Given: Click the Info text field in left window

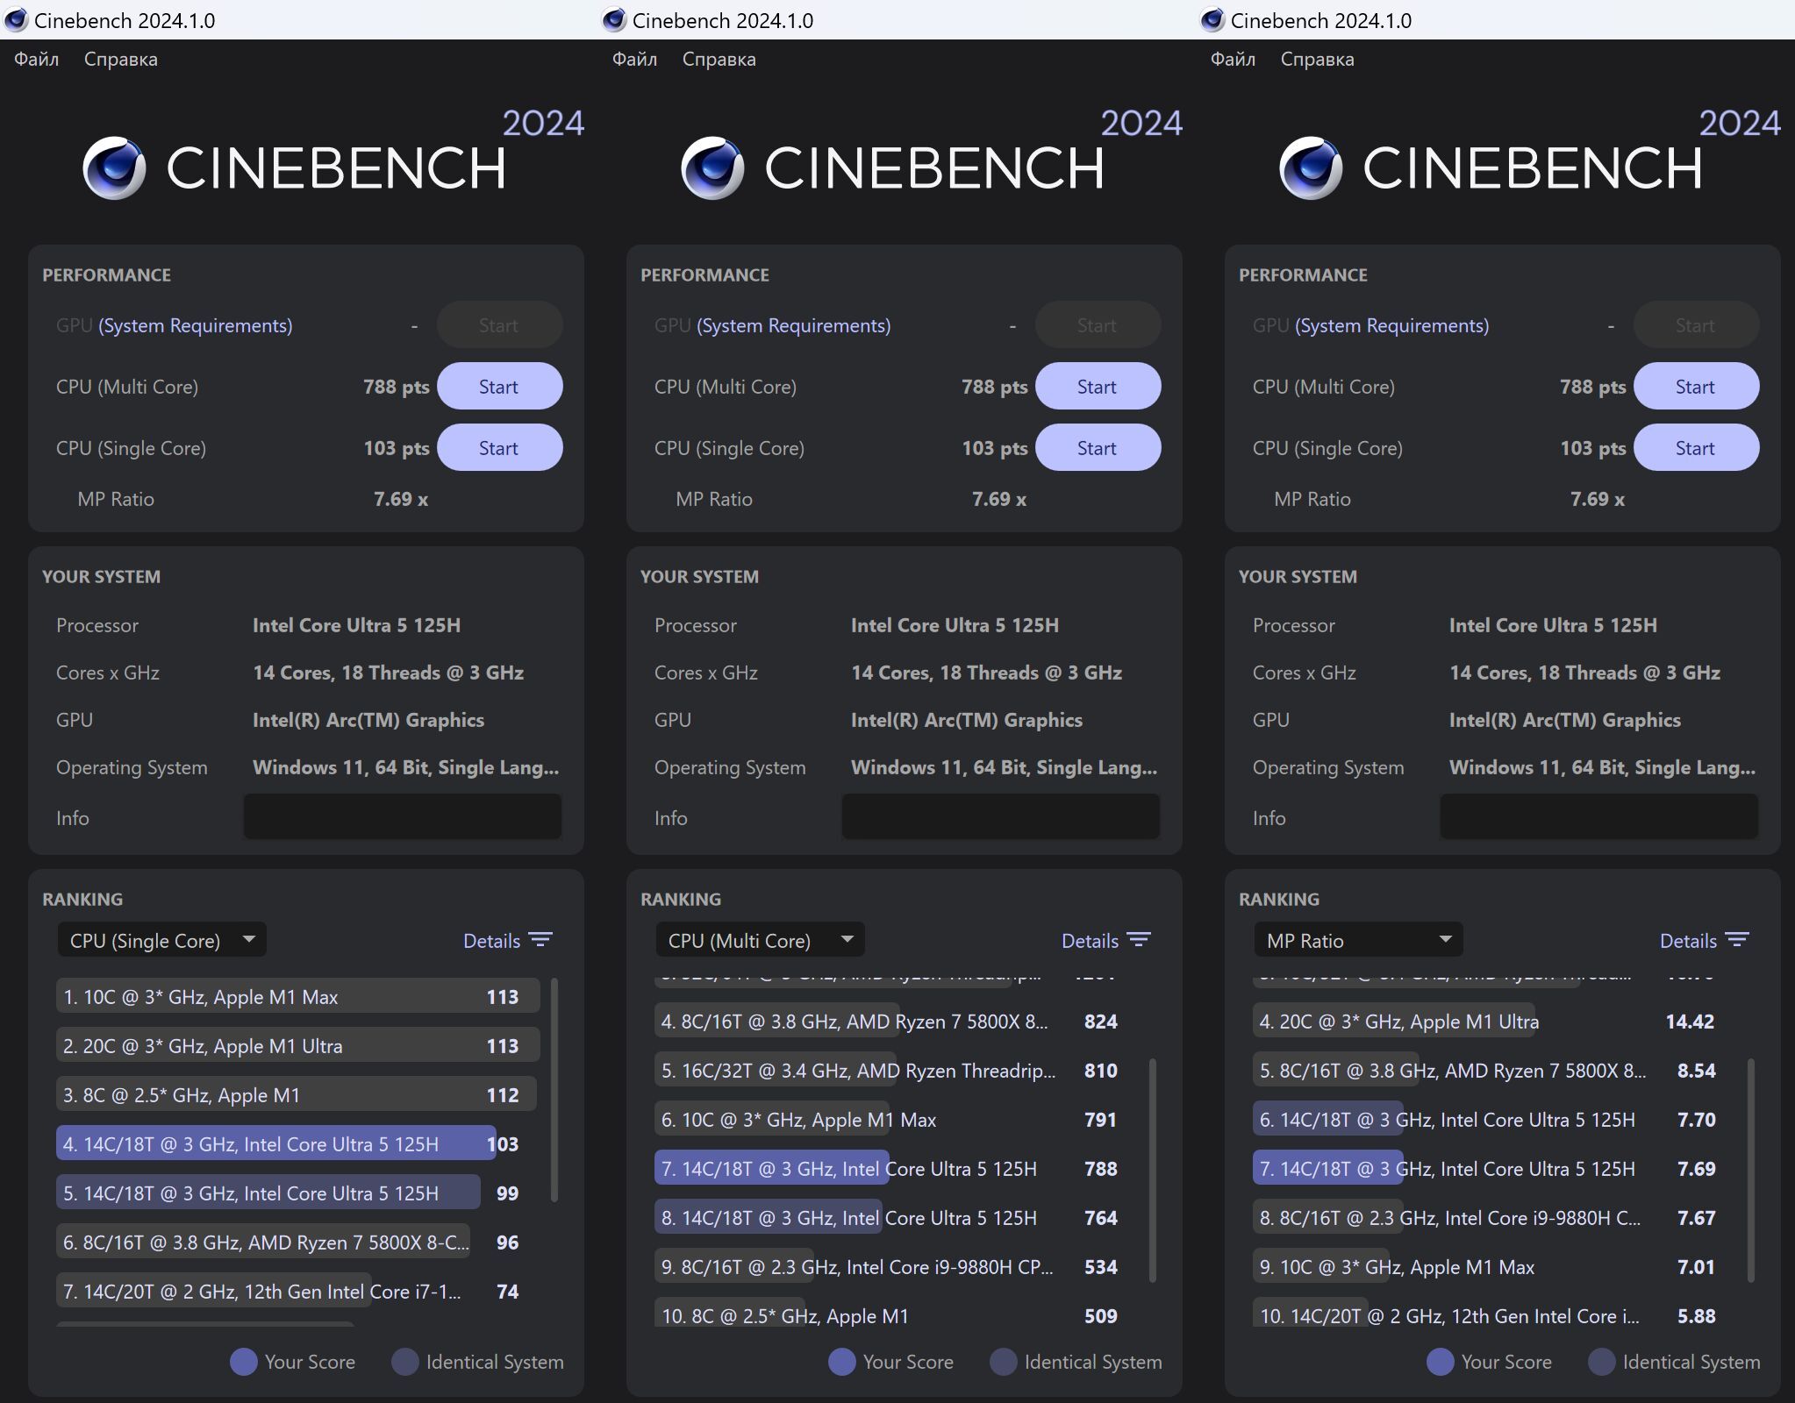Looking at the screenshot, I should click(x=402, y=817).
